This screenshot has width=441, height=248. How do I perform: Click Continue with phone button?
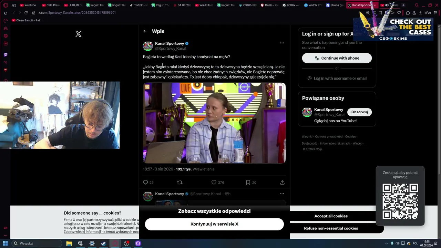point(337,58)
